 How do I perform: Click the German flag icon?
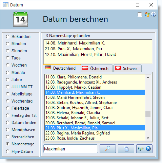pos(48,68)
